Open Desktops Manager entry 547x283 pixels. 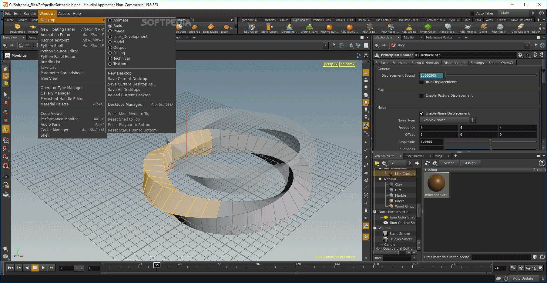tap(141, 105)
